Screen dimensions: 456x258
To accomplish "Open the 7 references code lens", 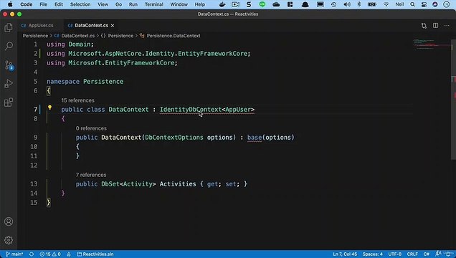I will 91,175.
